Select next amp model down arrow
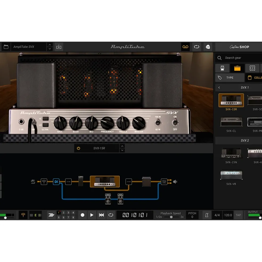This screenshot has width=262, height=262. 122,150
